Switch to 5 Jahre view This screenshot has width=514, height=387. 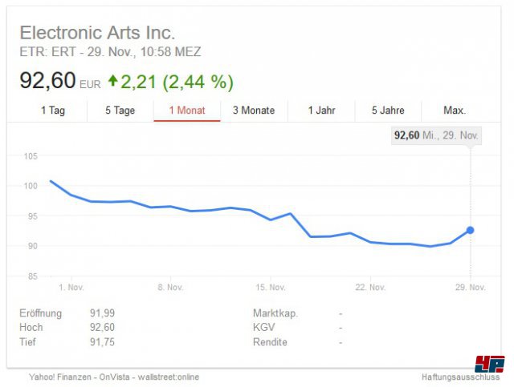tap(388, 111)
